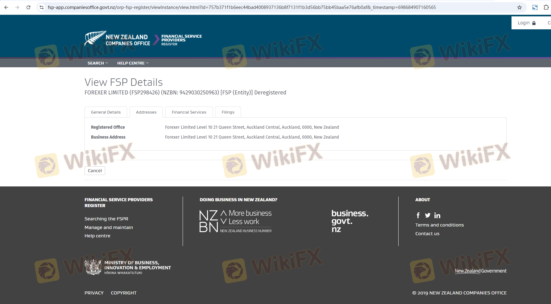Expand the HELP CENTRE dropdown menu
551x304 pixels.
click(133, 63)
